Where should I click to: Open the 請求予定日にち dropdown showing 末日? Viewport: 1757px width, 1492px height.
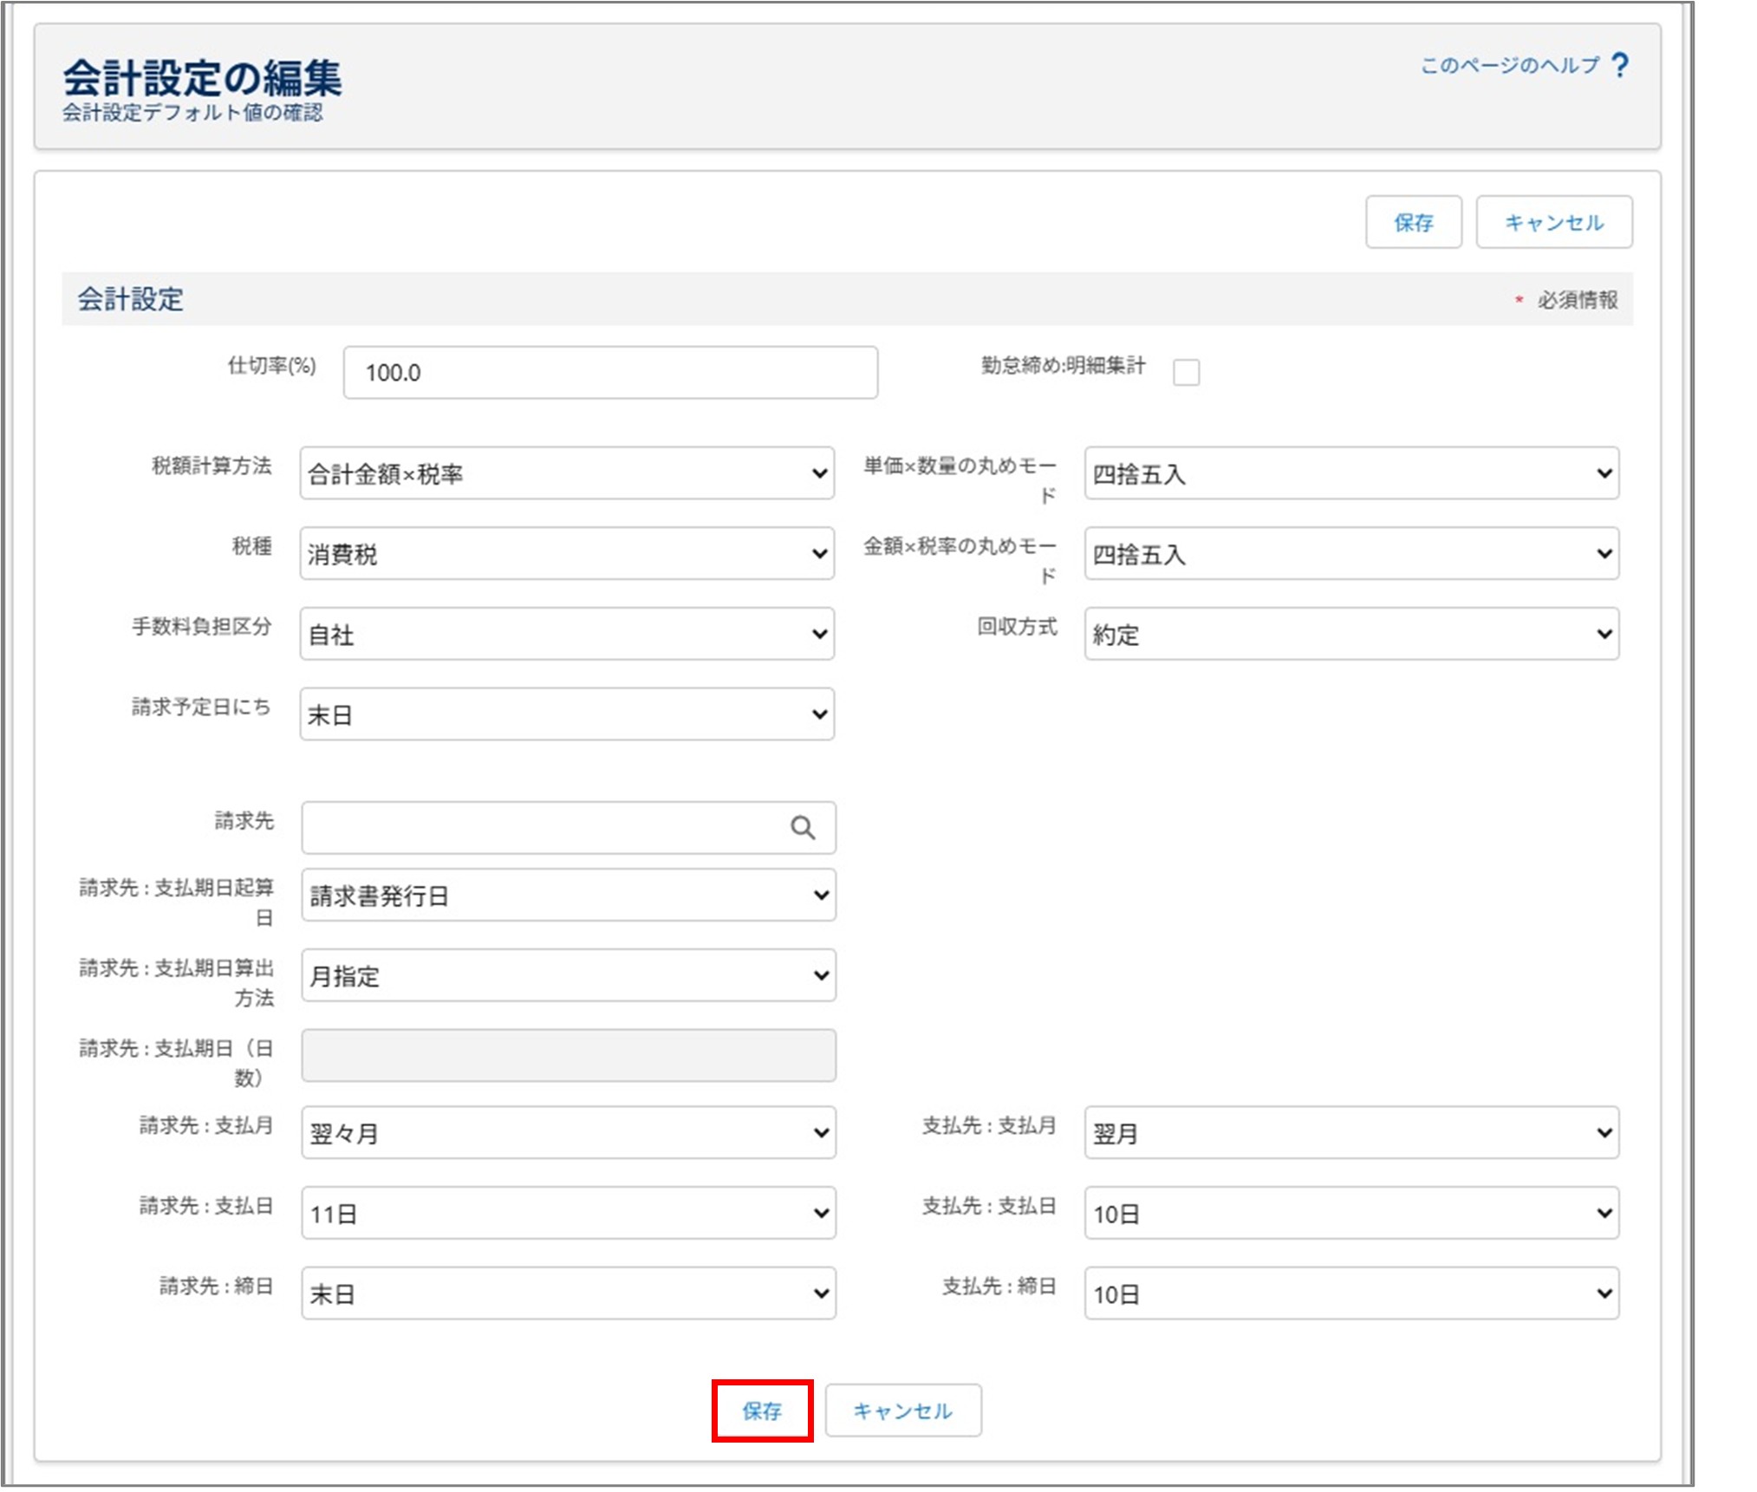pyautogui.click(x=566, y=713)
